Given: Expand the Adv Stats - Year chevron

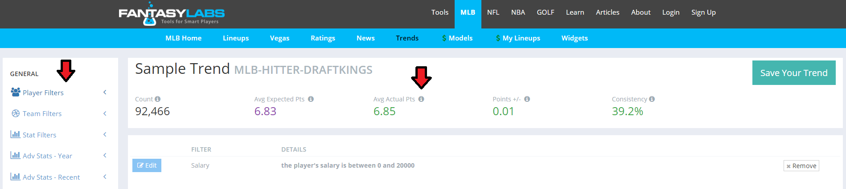Looking at the screenshot, I should click(x=105, y=155).
